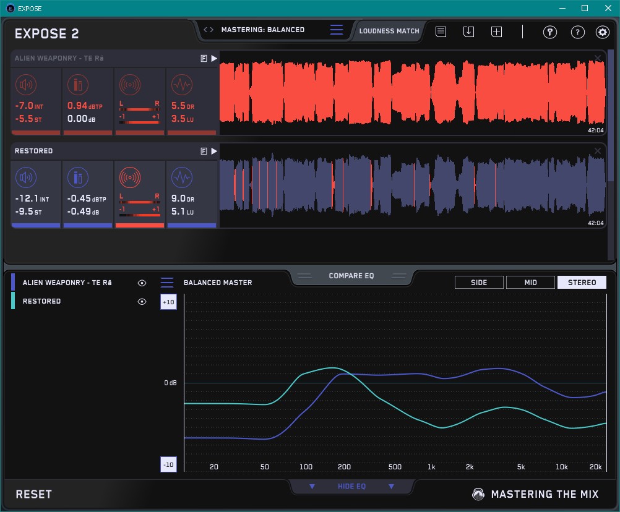The height and width of the screenshot is (512, 620).
Task: Click the dynamic range waveform icon of Alien Weaponry
Action: coord(181,85)
